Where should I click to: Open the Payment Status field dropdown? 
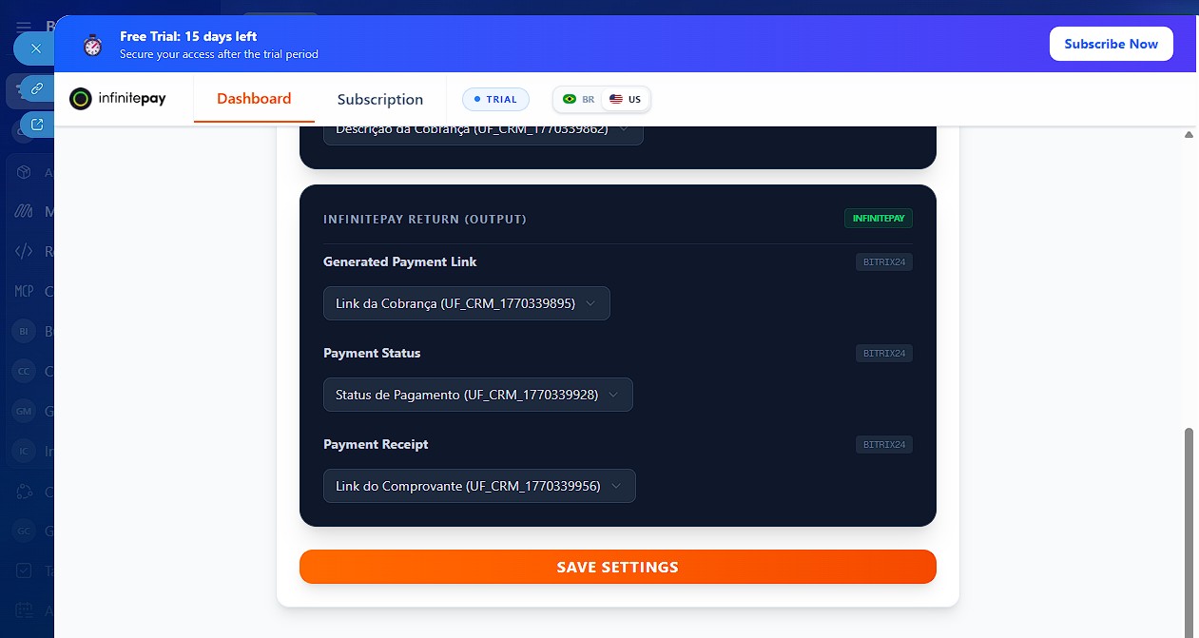477,395
